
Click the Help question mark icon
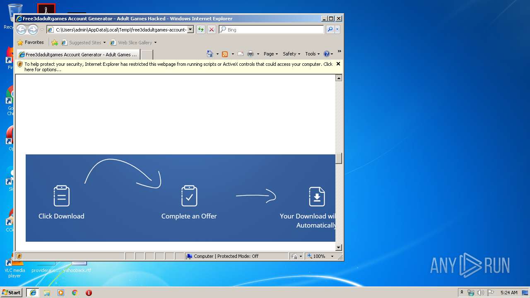pyautogui.click(x=326, y=54)
